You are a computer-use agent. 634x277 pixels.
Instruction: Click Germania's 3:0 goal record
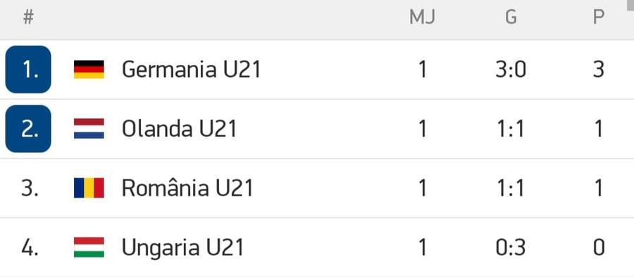point(511,70)
